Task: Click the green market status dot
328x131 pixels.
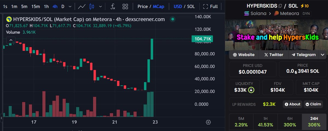Action: coord(172,19)
